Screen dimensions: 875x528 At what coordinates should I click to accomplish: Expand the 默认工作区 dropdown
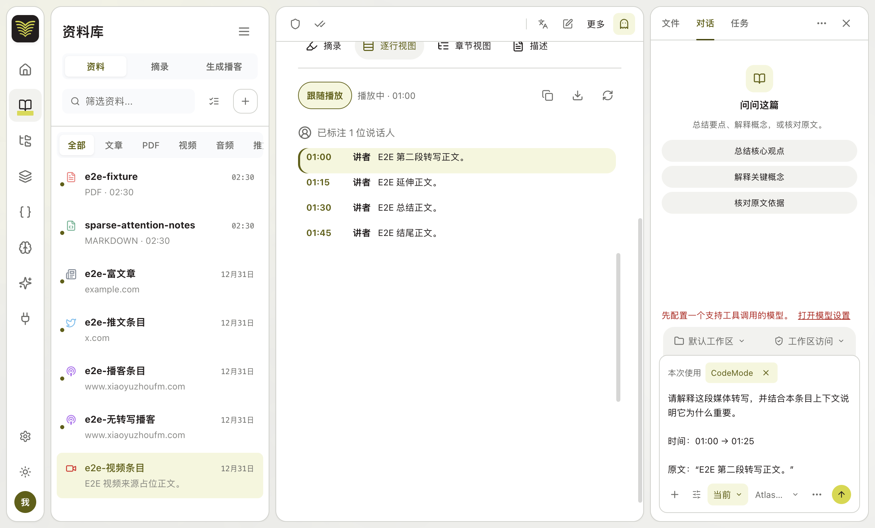point(709,341)
